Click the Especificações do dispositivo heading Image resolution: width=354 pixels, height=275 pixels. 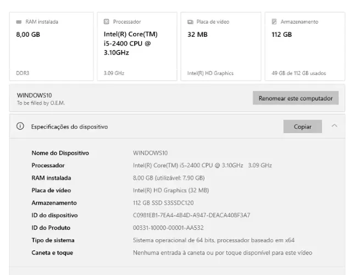click(69, 127)
